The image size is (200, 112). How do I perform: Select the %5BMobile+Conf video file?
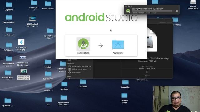32,21
